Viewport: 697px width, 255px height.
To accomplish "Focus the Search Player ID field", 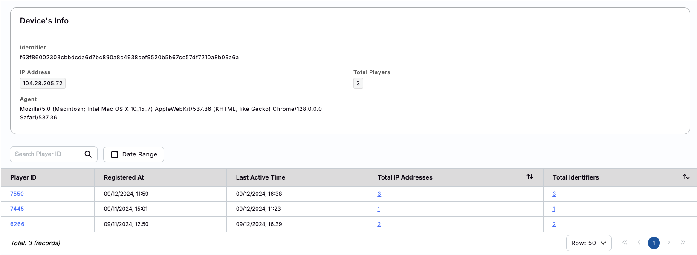I will point(47,154).
